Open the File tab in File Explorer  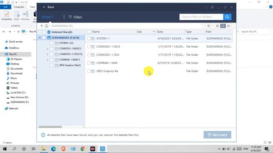tap(6, 7)
